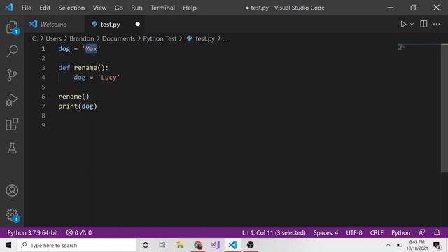Change indentation via Spaces: 4
The height and width of the screenshot is (252, 448).
(325, 232)
